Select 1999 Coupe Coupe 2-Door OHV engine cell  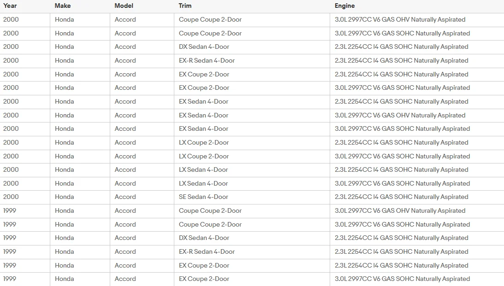[417, 211]
